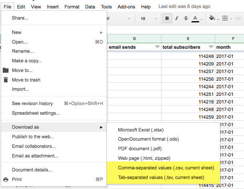This screenshot has width=244, height=189.
Task: Click Last edit was 6 days ago
Action: 184,6
